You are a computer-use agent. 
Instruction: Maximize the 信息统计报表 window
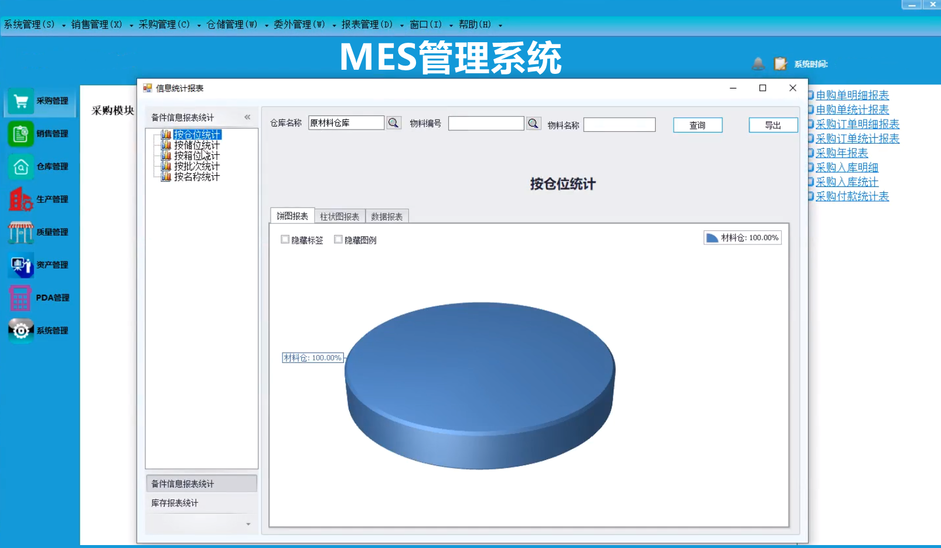(763, 88)
